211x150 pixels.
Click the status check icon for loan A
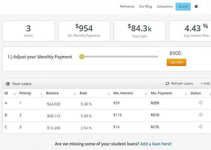201,102
